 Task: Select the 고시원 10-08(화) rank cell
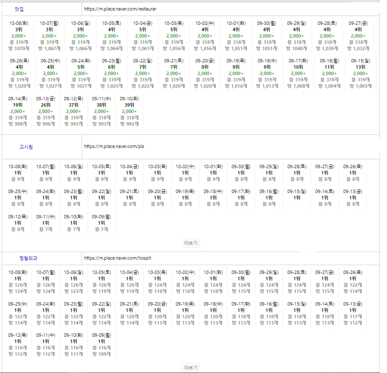tap(18, 173)
